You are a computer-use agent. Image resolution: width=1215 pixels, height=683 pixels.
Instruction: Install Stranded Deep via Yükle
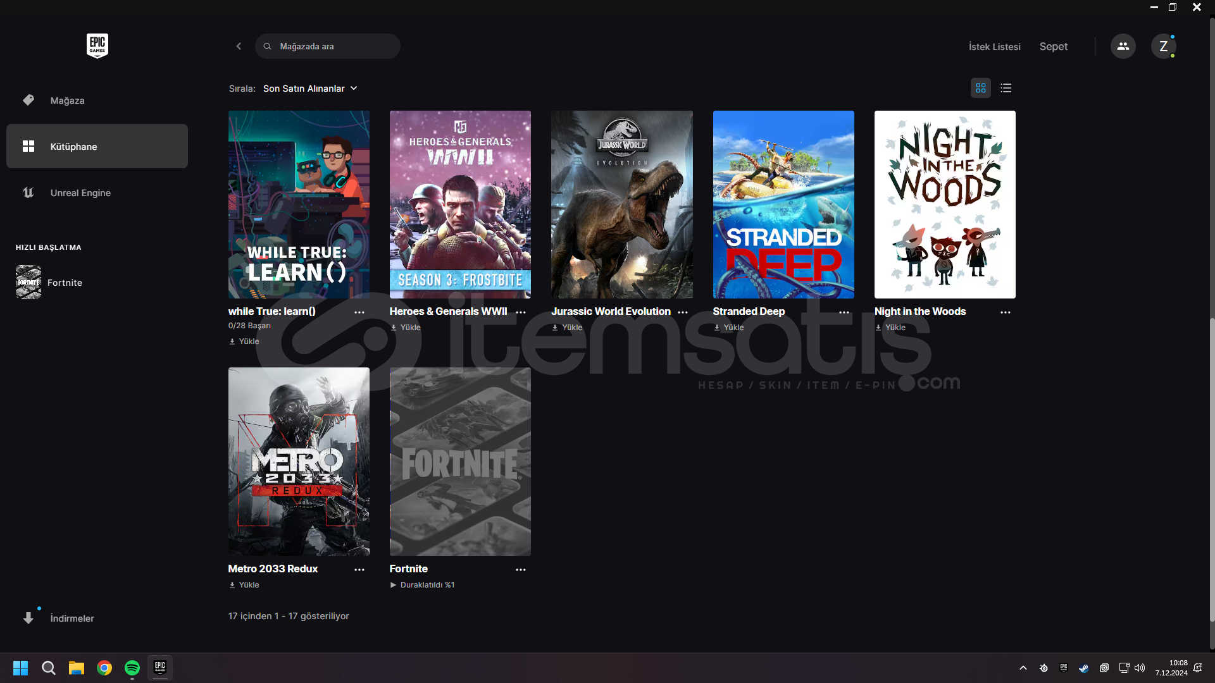pos(729,328)
